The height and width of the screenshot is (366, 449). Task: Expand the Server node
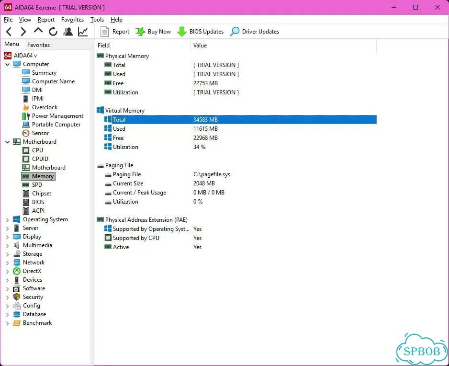click(8, 229)
